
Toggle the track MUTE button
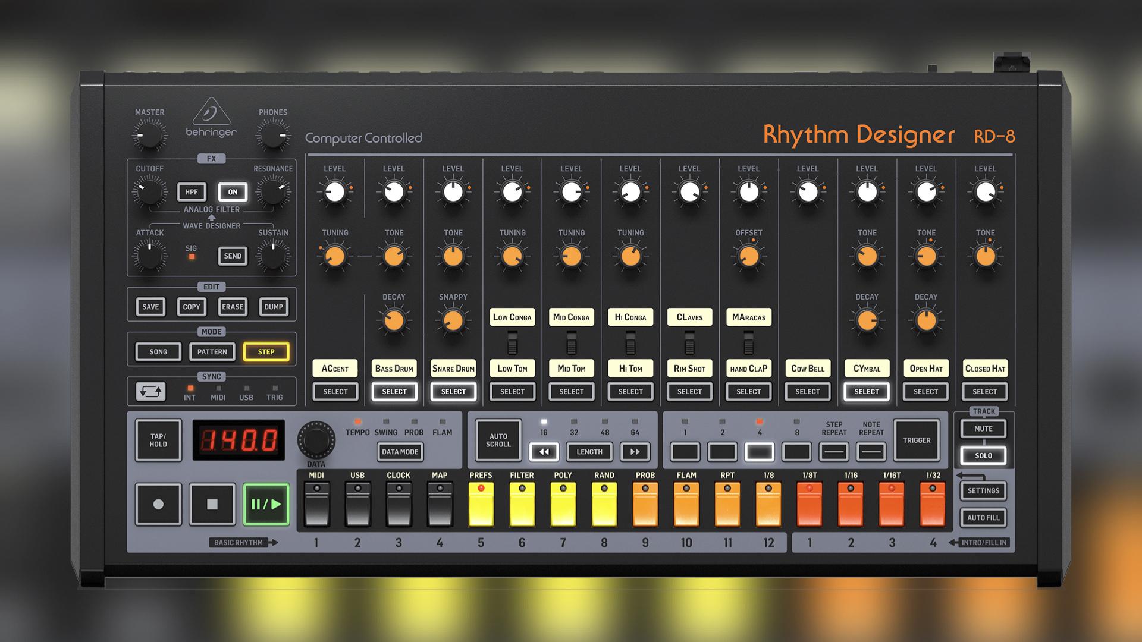983,429
